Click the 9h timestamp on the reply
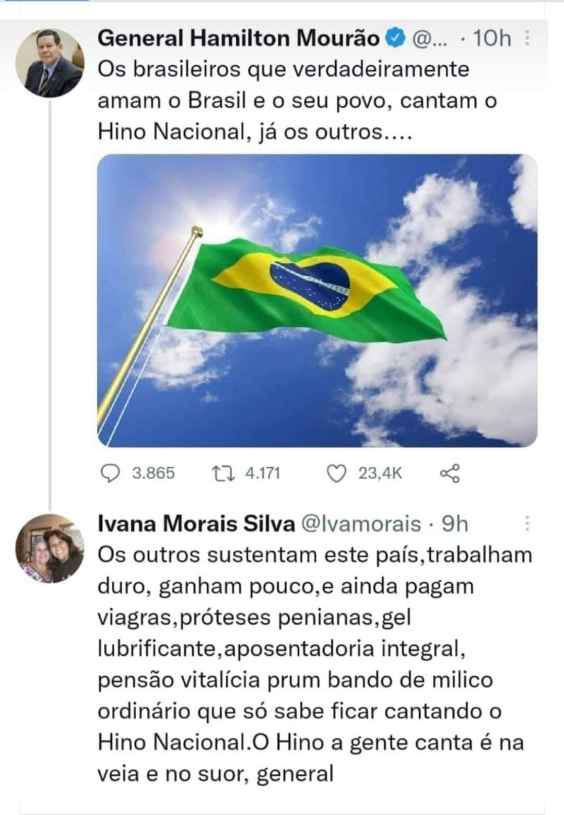Image resolution: width=564 pixels, height=815 pixels. 455,523
